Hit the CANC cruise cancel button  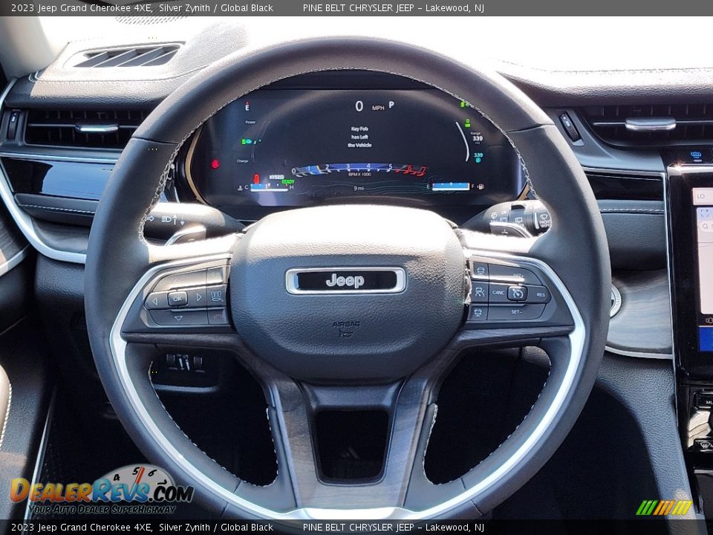[x=498, y=293]
